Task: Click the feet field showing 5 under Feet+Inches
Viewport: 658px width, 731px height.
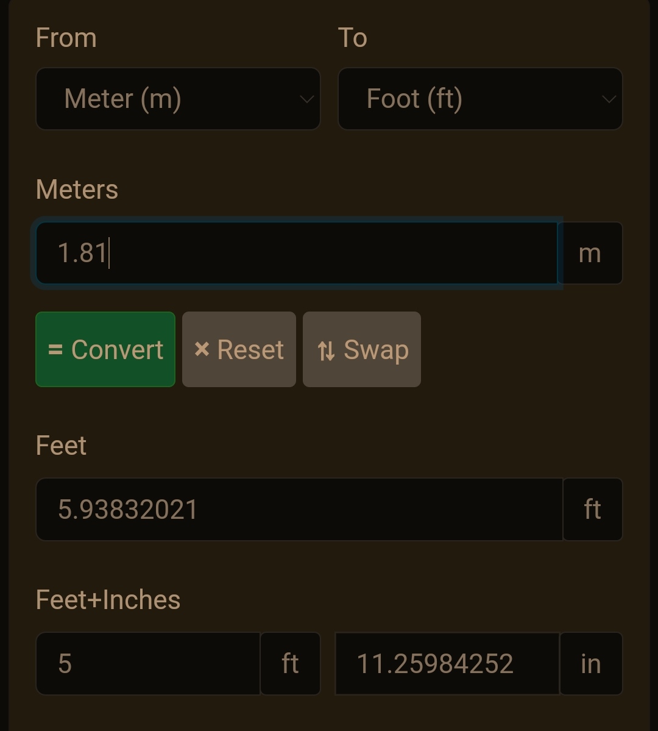Action: tap(148, 664)
